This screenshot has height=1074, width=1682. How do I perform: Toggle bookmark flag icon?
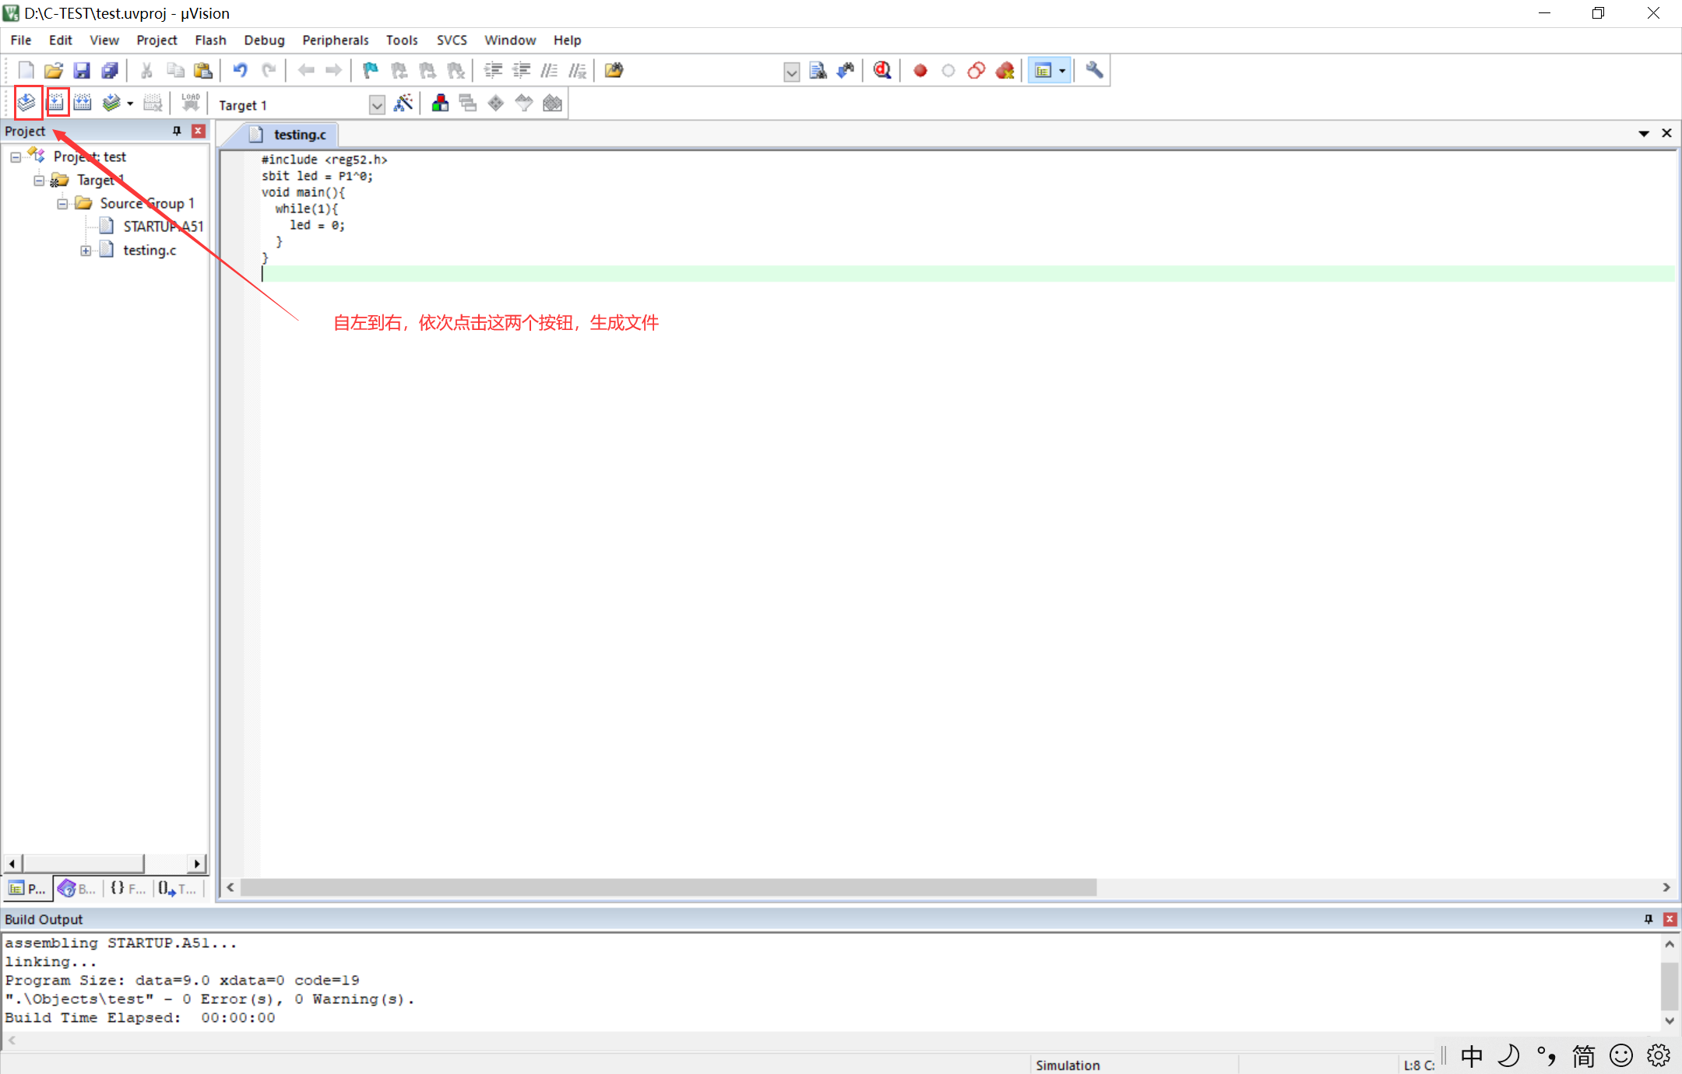click(x=370, y=71)
